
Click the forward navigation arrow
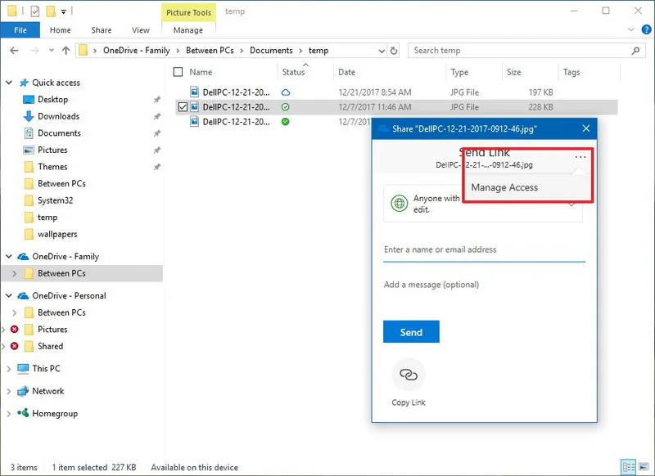tap(34, 51)
